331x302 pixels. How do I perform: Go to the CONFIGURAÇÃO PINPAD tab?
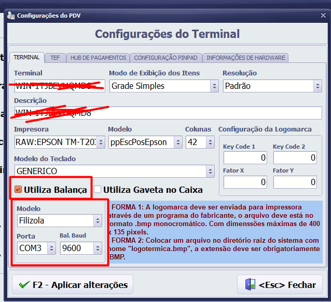pyautogui.click(x=165, y=58)
